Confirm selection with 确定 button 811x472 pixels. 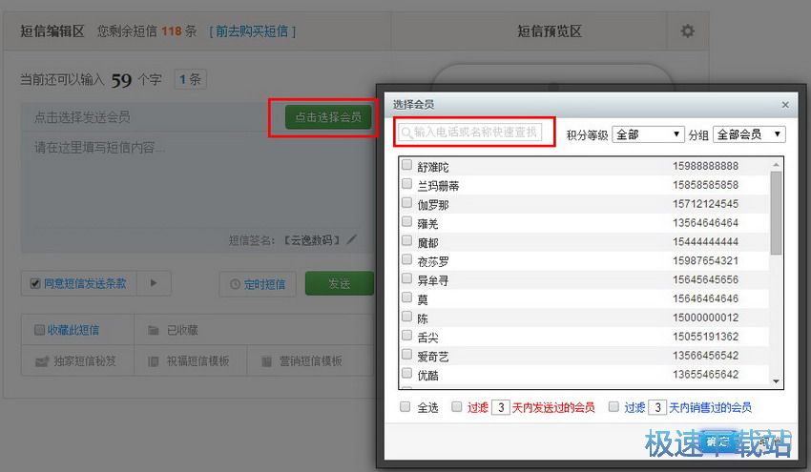(x=717, y=442)
